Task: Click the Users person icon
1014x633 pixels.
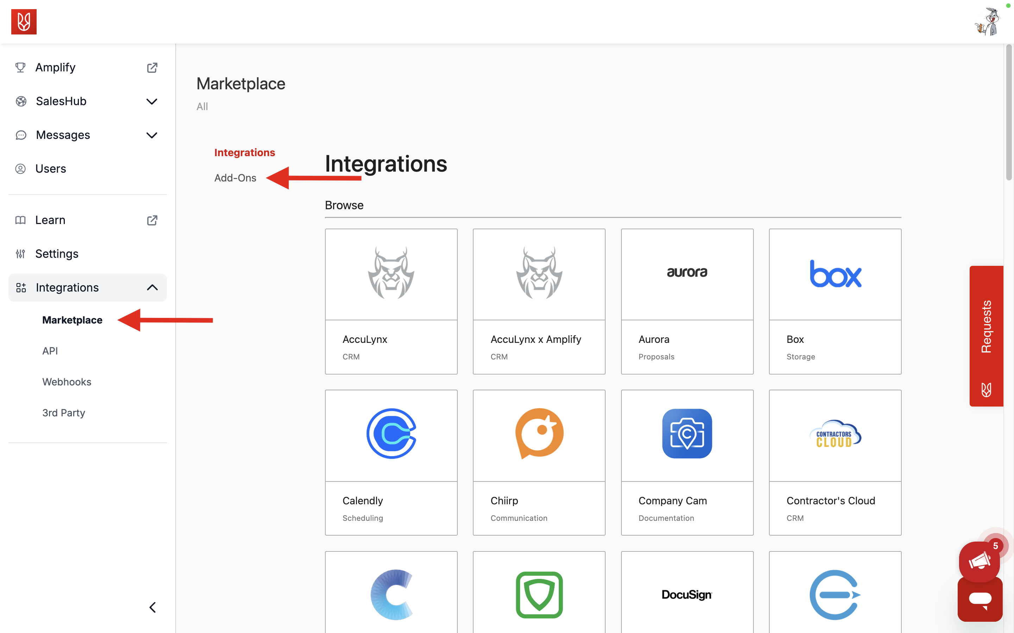Action: click(x=20, y=169)
